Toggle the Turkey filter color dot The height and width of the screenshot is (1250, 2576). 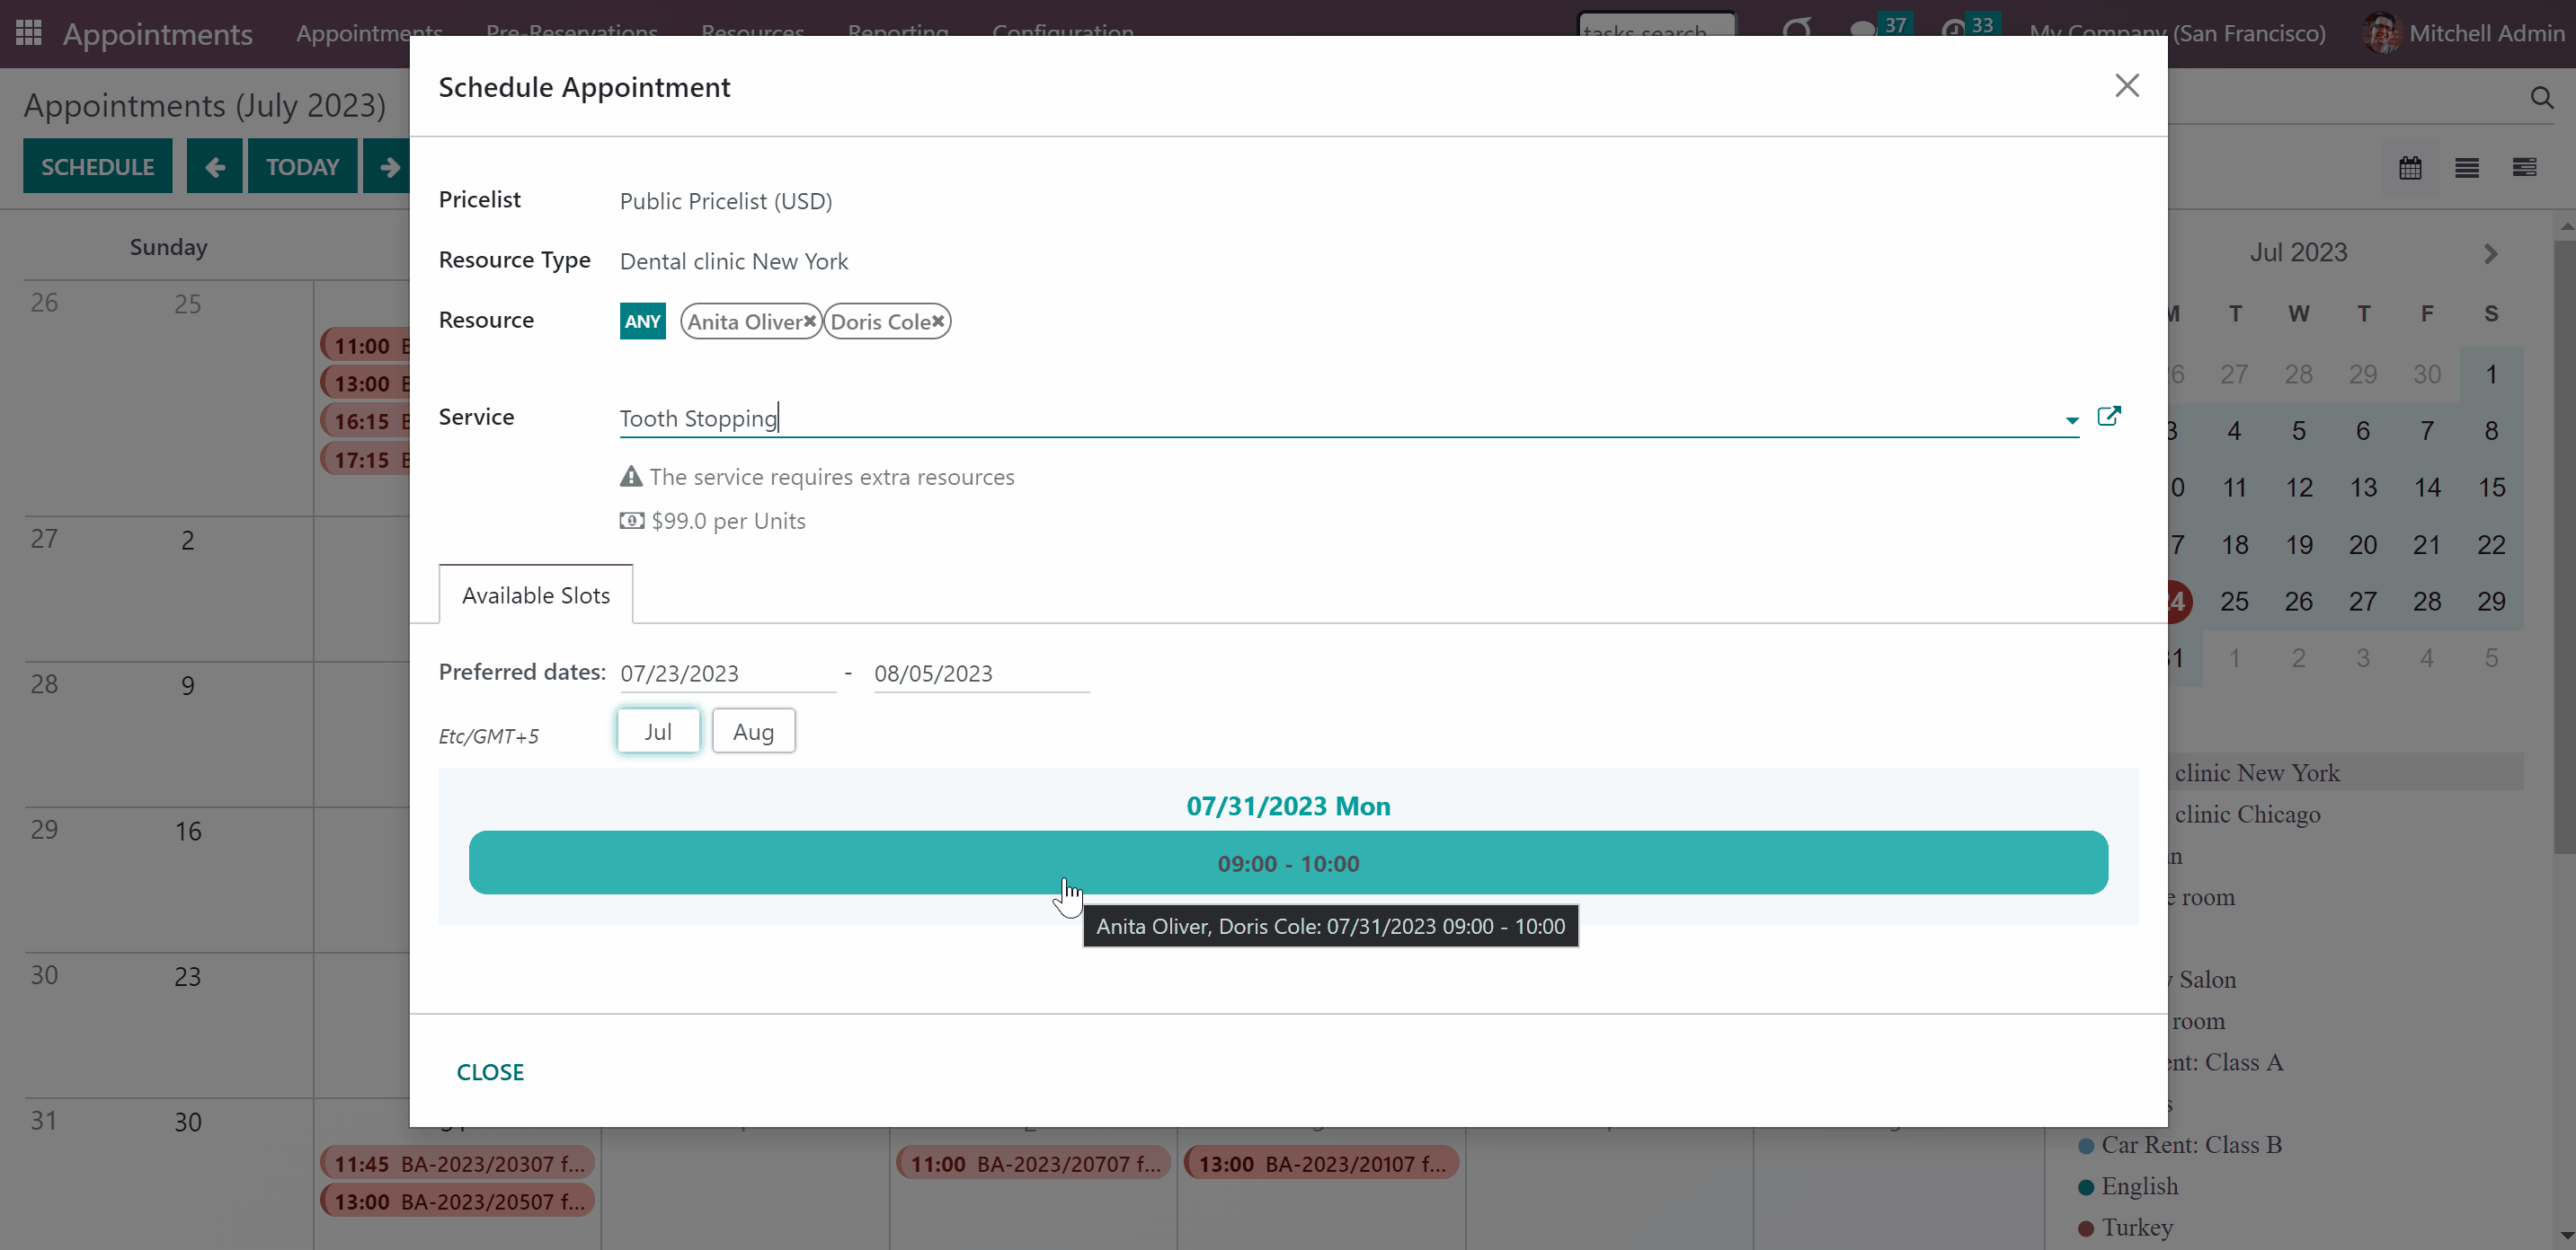[x=2086, y=1228]
